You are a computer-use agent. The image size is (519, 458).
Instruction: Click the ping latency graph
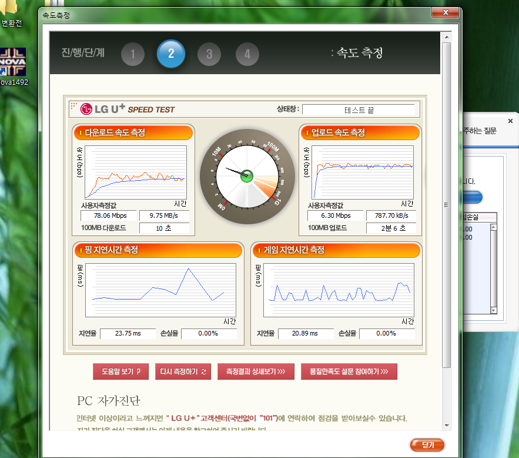click(x=160, y=290)
